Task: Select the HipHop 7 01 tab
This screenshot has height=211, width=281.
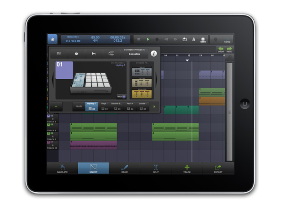Action: 92,106
